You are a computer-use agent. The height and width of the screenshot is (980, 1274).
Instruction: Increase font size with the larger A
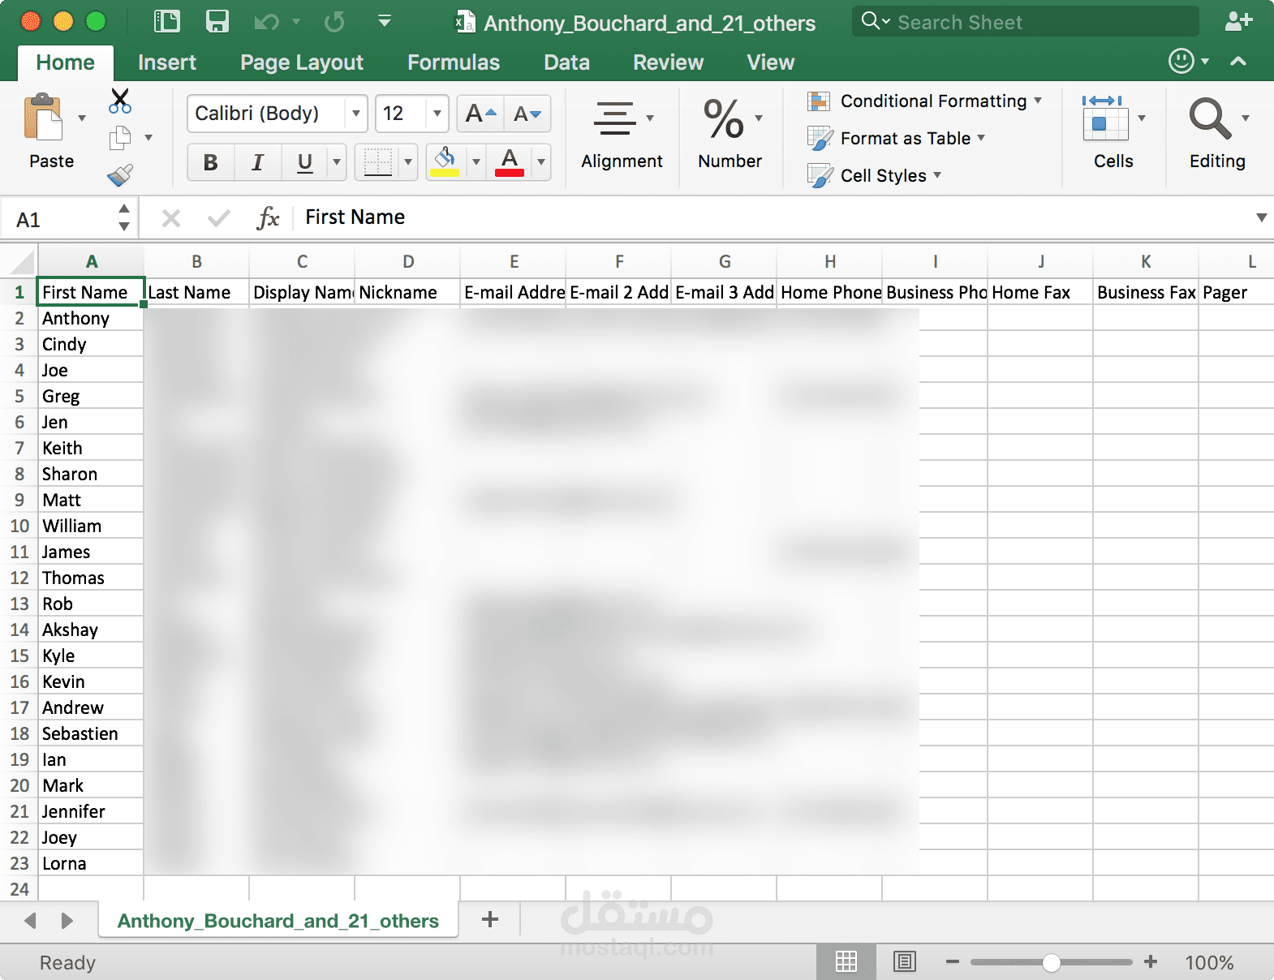click(480, 114)
